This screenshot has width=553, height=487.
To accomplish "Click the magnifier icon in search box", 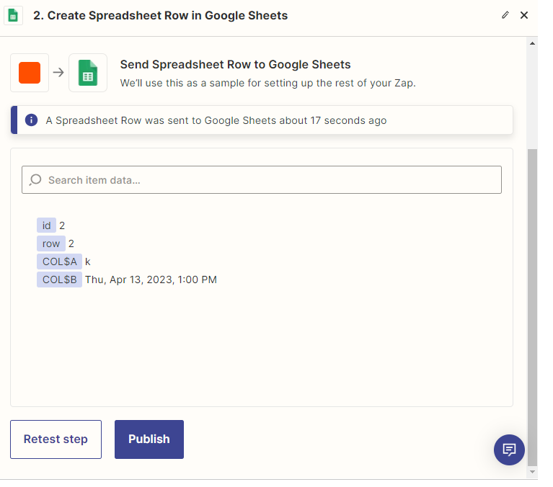I will pyautogui.click(x=35, y=179).
